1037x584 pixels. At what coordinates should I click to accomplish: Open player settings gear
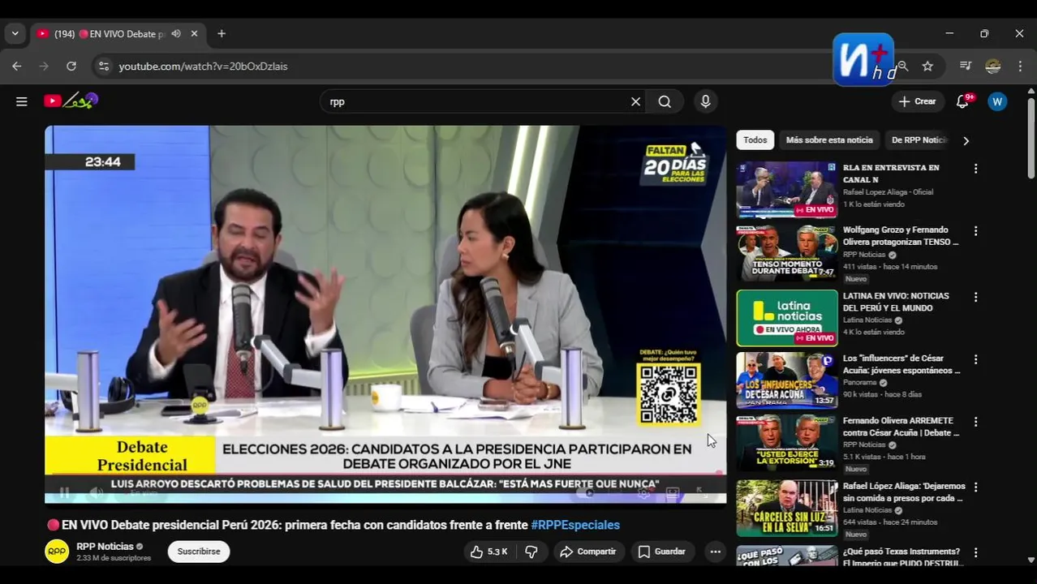(x=644, y=492)
